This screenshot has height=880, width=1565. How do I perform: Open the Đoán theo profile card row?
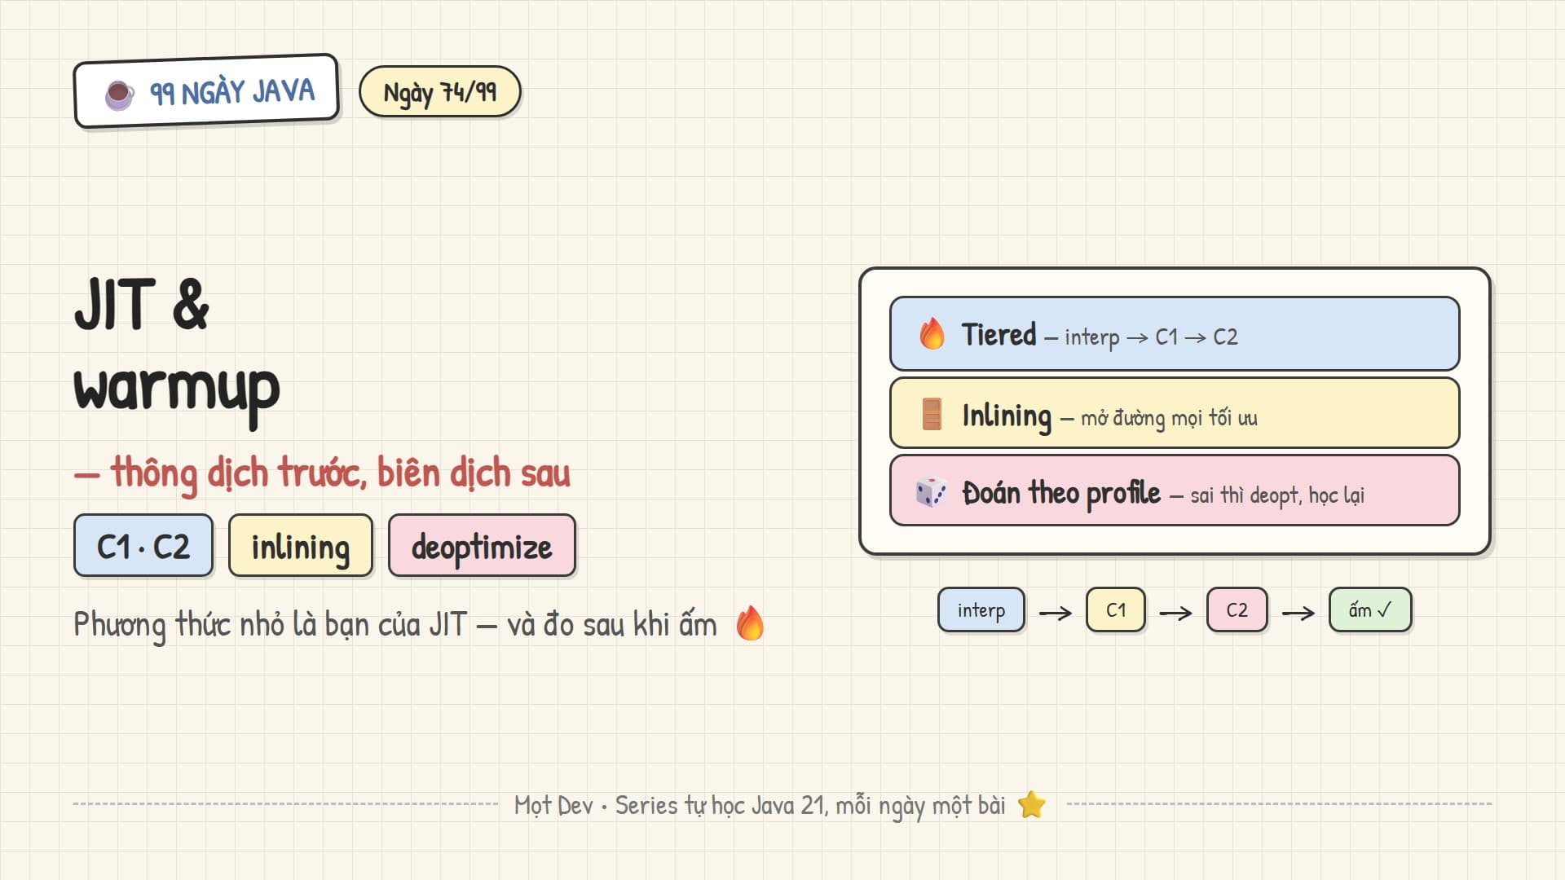click(x=1175, y=491)
